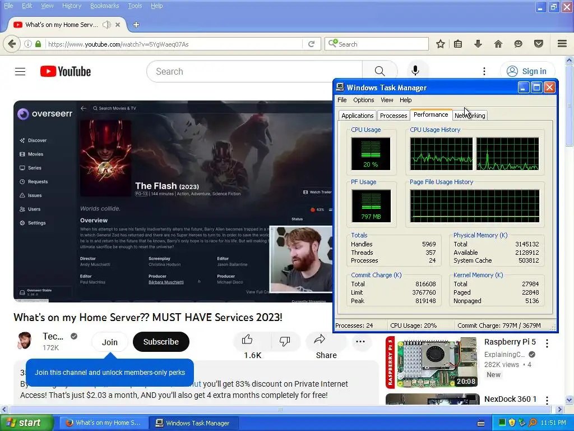Switch to Windows Task Manager taskbar button
574x431 pixels.
193,423
